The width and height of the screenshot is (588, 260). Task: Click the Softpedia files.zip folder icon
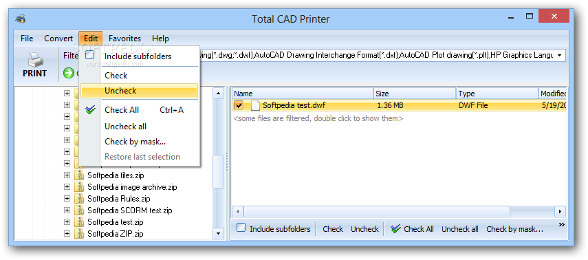pos(79,175)
